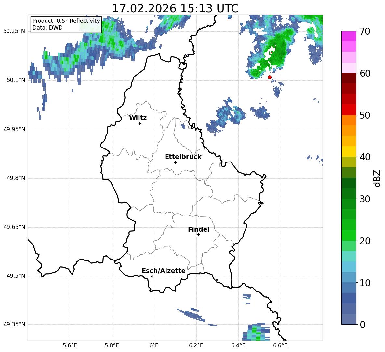Click the cross marker below Esch/Alzette

(x=152, y=276)
